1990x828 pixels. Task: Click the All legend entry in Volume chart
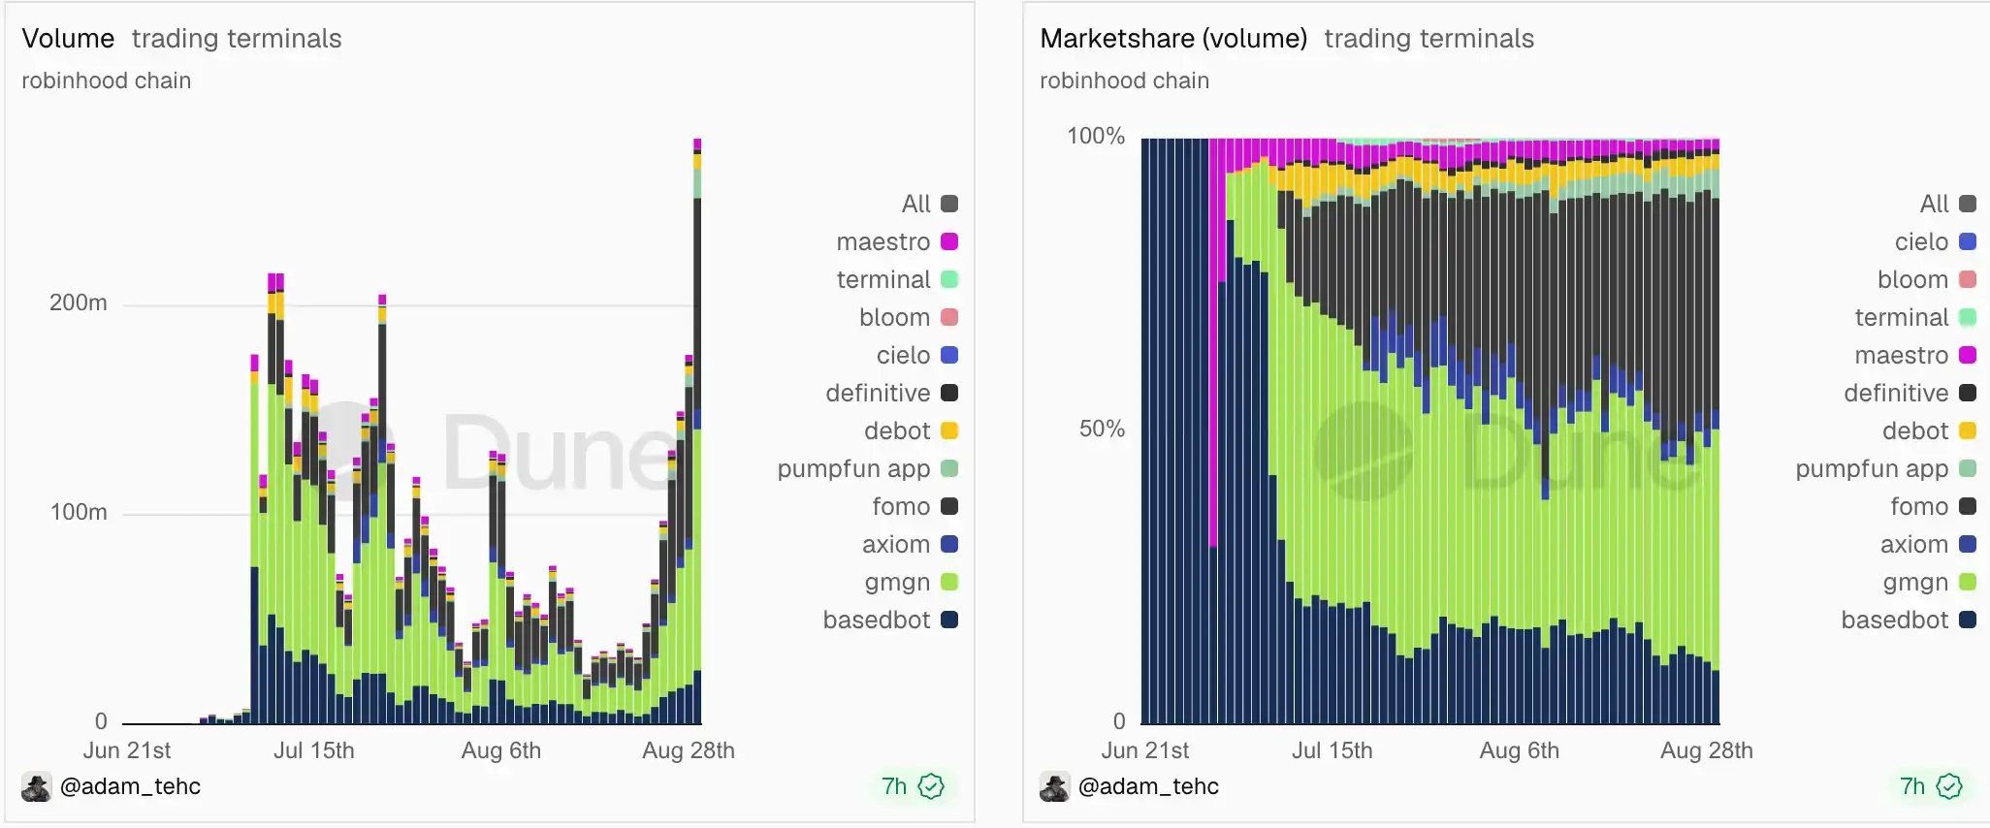[929, 204]
